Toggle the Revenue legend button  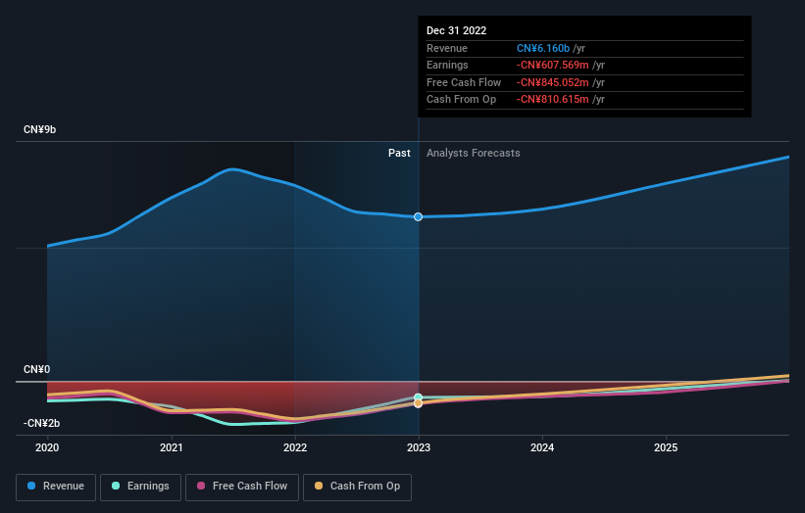pyautogui.click(x=56, y=487)
